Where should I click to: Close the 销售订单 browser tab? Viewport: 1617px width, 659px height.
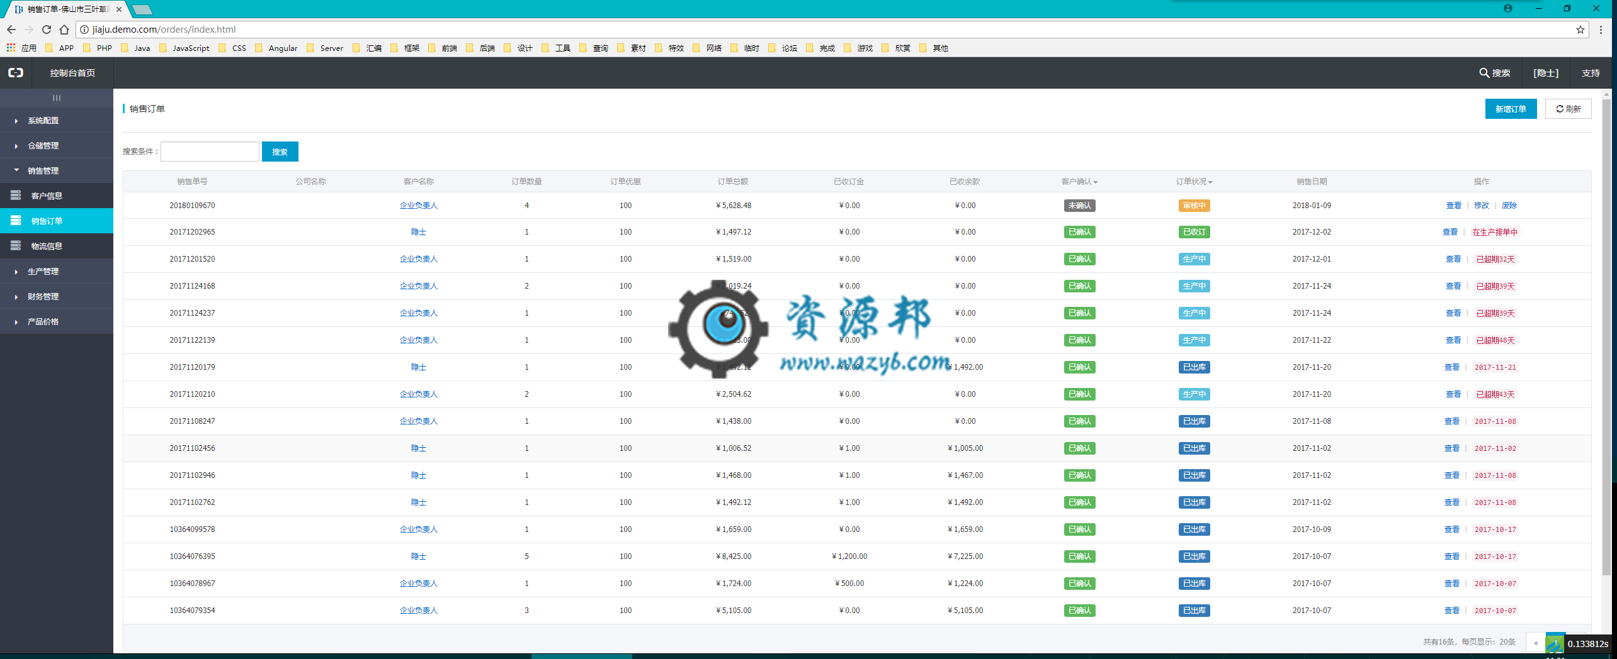(x=119, y=9)
